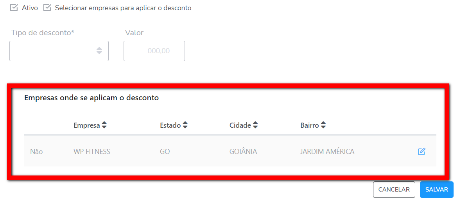This screenshot has height=199, width=461.
Task: Click the JARDIM AMÉRICA neighborhood cell
Action: tap(327, 152)
